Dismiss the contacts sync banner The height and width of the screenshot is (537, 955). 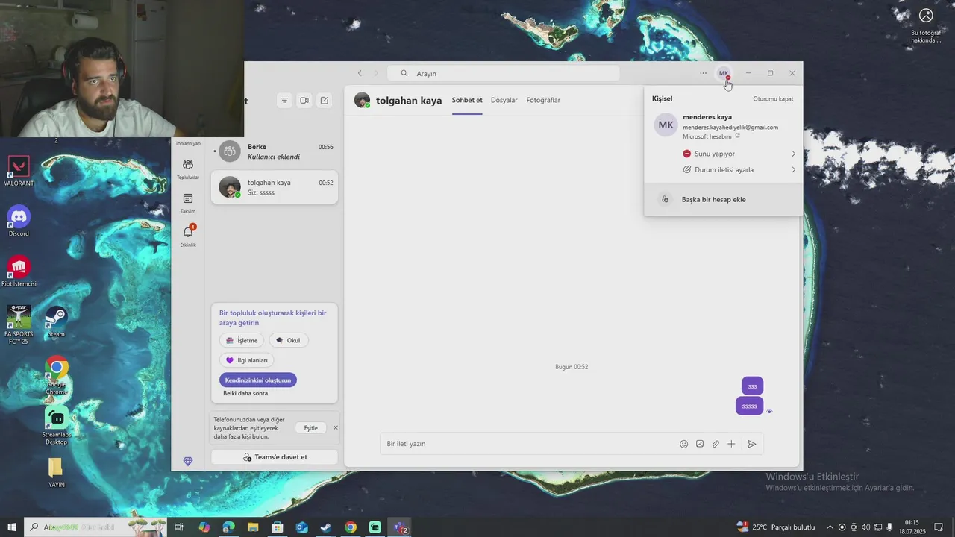[x=336, y=427]
